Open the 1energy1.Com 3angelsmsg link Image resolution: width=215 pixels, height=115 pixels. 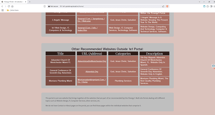91,20
